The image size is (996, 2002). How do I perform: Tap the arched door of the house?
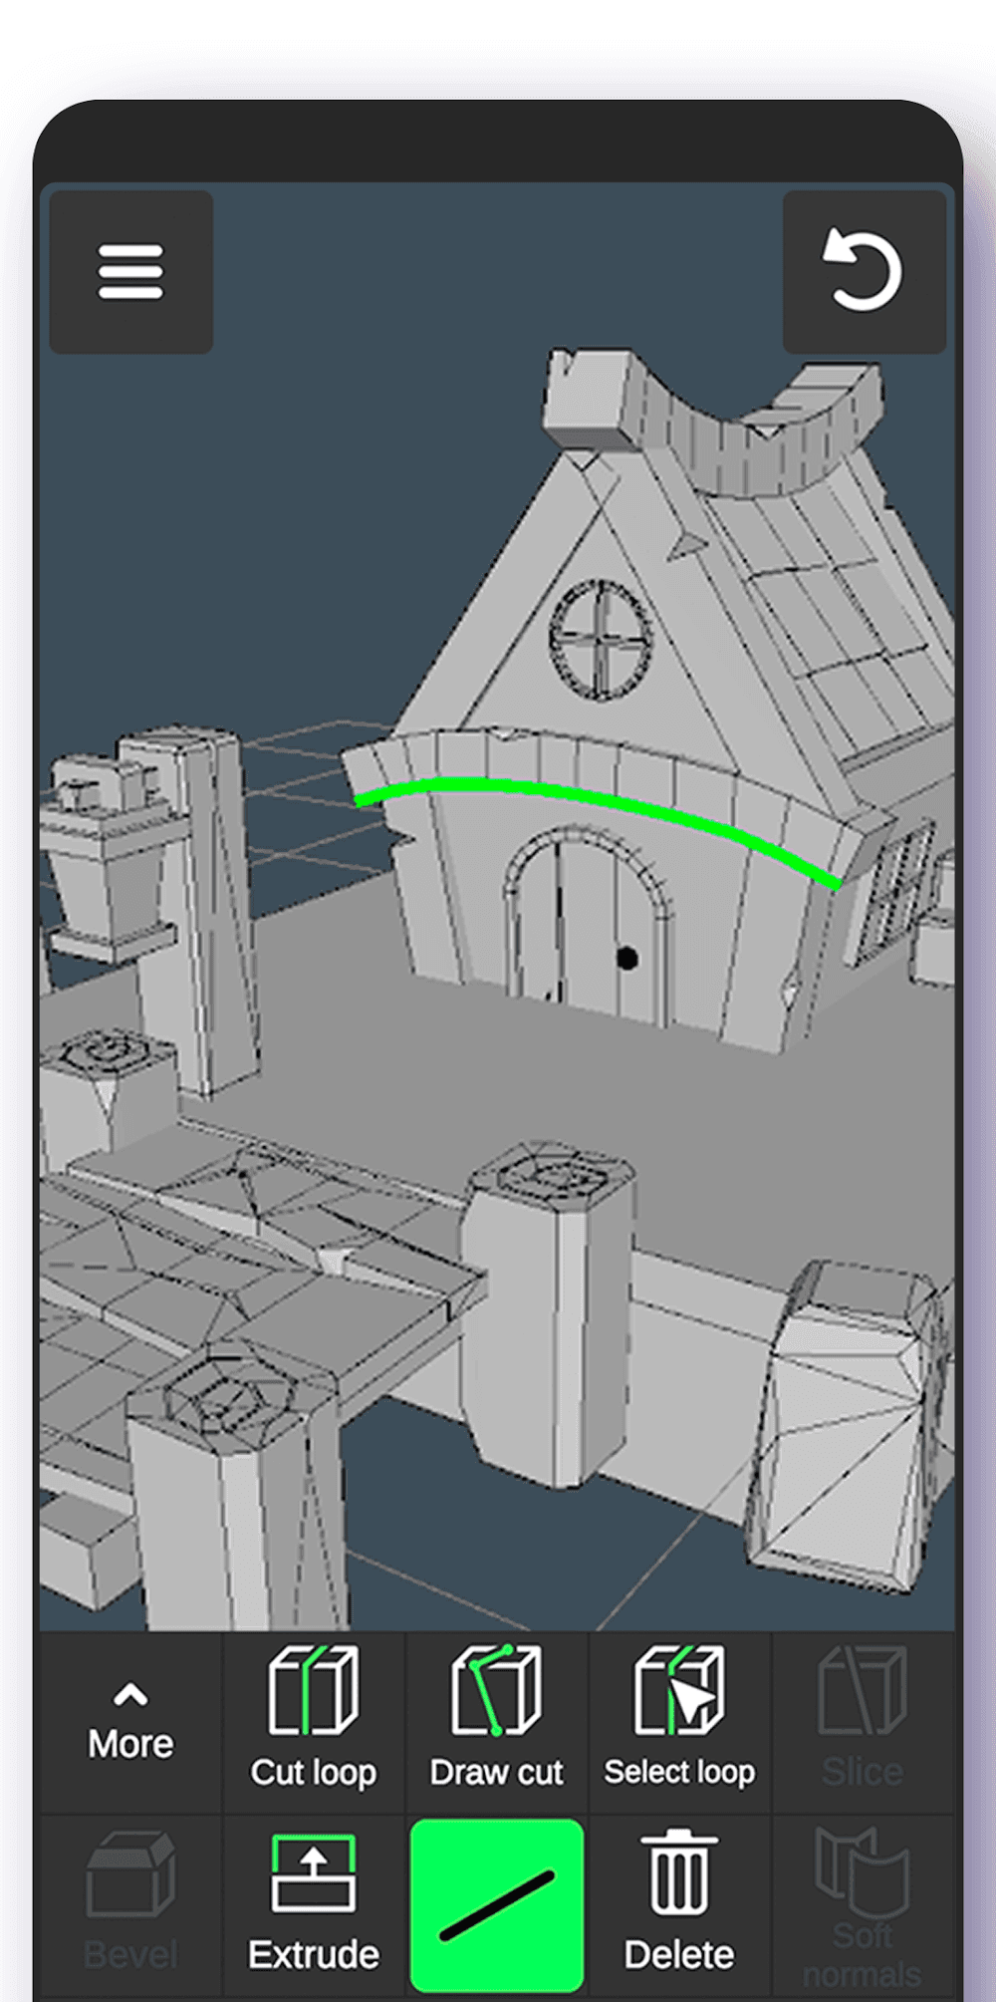[x=588, y=927]
